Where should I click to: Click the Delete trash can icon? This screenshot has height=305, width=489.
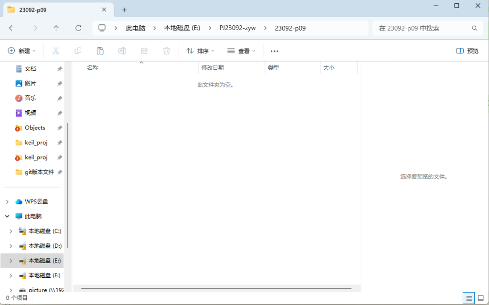167,51
